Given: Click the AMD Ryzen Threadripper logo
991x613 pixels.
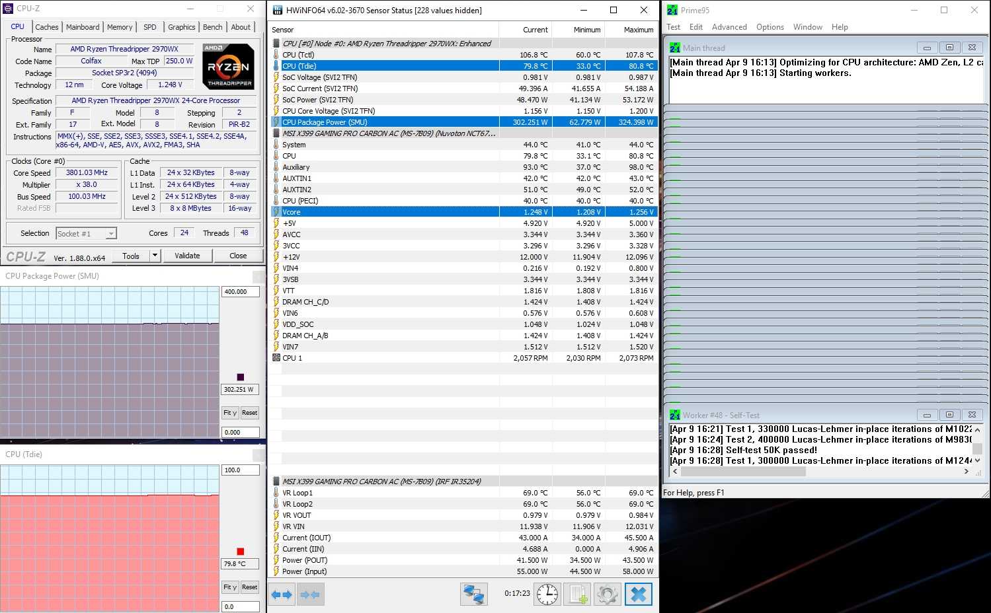Looking at the screenshot, I should click(x=228, y=67).
